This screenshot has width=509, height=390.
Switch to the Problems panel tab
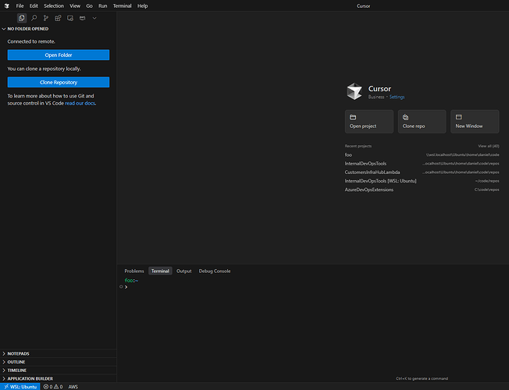click(134, 271)
